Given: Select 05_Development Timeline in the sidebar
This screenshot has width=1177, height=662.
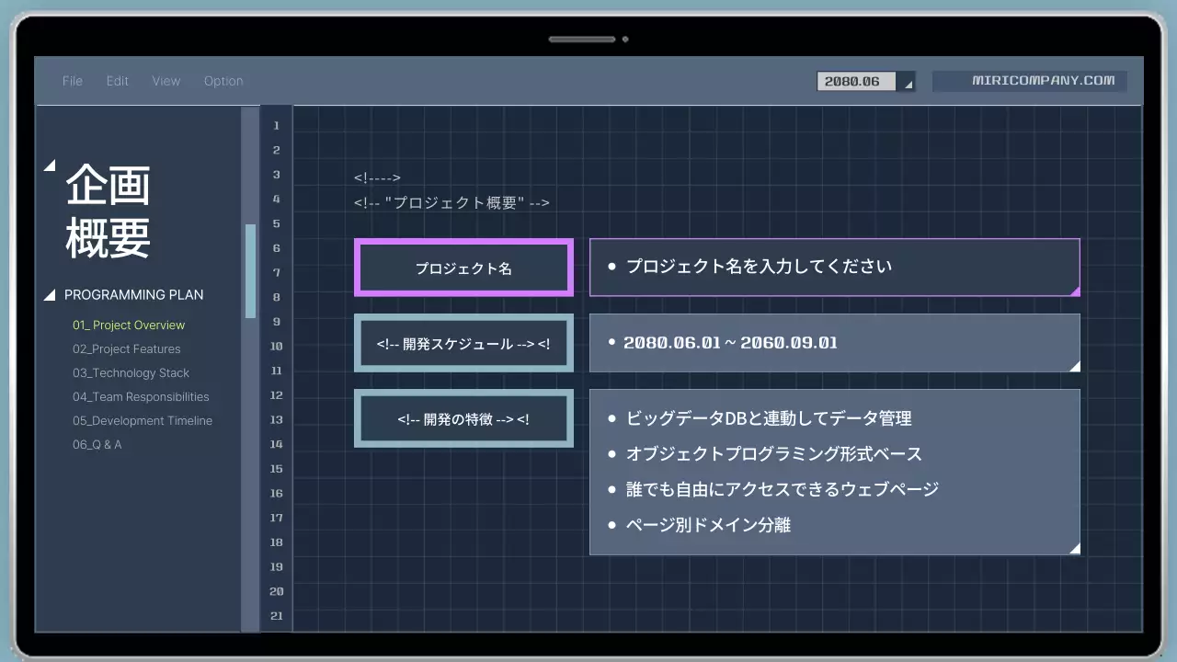Looking at the screenshot, I should point(143,420).
